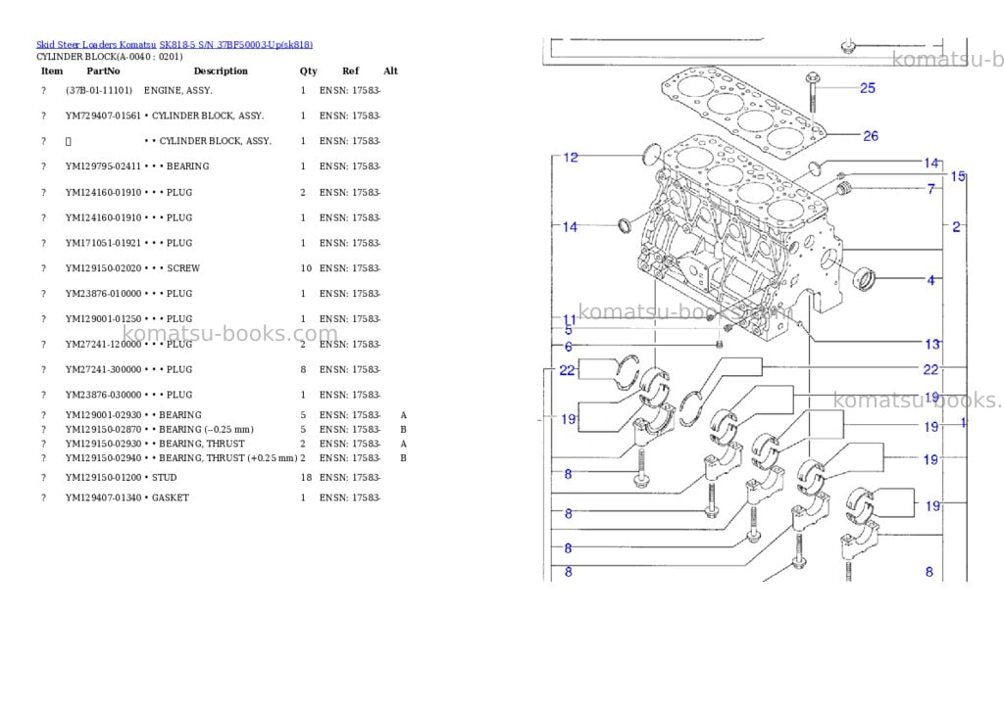Select part number YM129795-02411
The width and height of the screenshot is (1004, 710).
[103, 166]
